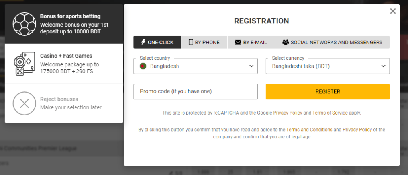Click the reject bonuses X circle icon
This screenshot has height=175, width=408.
(x=24, y=103)
